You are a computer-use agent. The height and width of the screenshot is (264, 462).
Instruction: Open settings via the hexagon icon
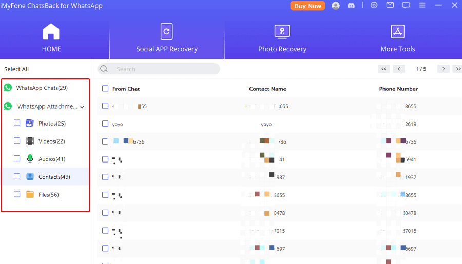tap(374, 6)
